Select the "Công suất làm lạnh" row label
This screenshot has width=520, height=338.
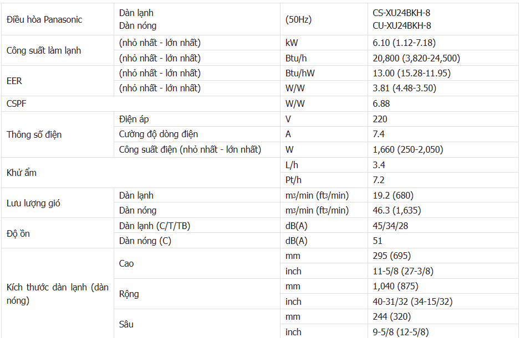tap(44, 50)
